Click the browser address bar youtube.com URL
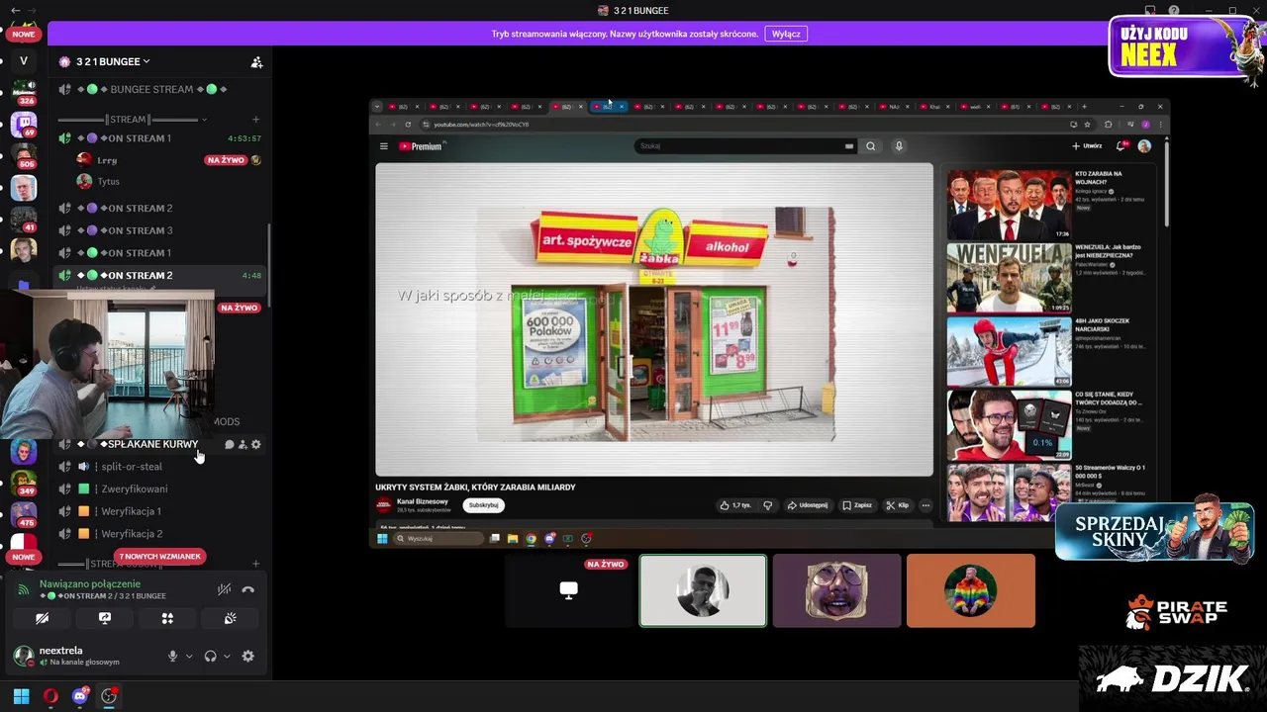Screen dimensions: 1267x712 [x=481, y=125]
